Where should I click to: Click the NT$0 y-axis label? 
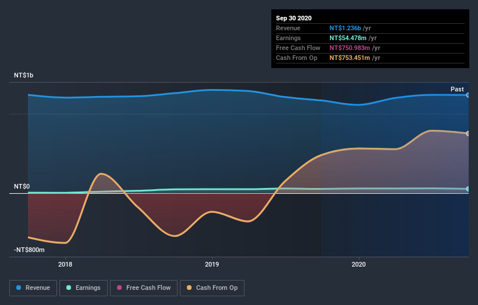(x=22, y=186)
